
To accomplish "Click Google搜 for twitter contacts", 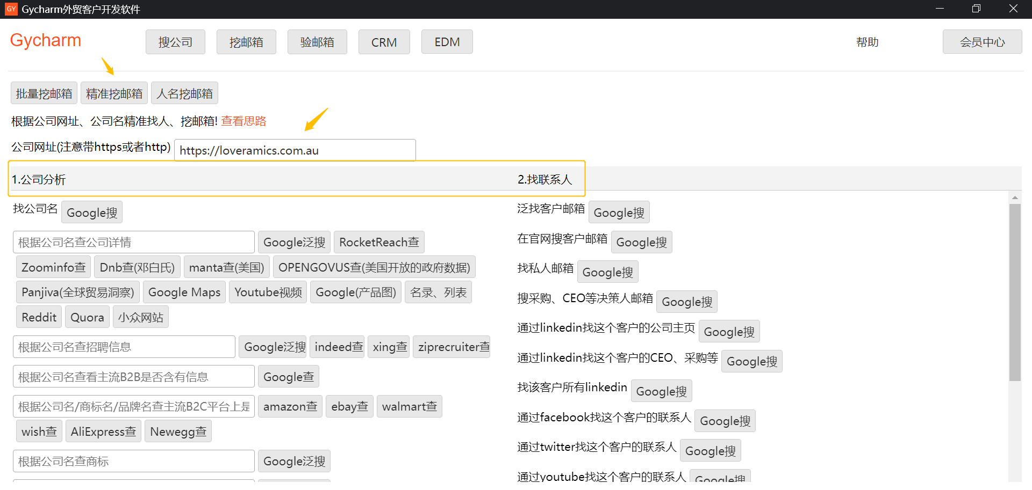I will coord(711,451).
